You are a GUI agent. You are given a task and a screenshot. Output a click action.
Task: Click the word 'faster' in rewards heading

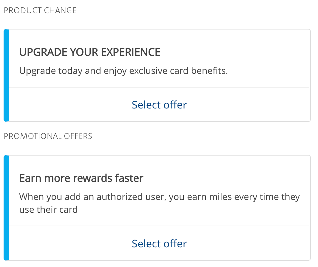[129, 178]
